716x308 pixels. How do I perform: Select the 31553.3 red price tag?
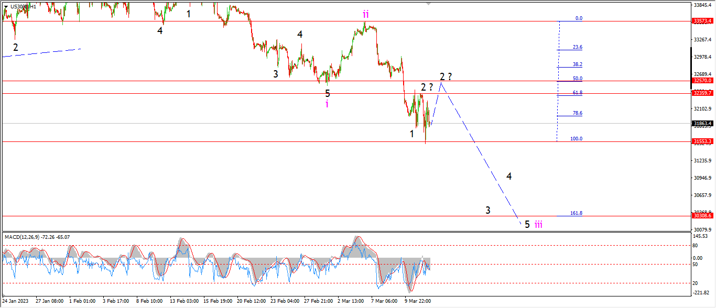[x=703, y=141]
